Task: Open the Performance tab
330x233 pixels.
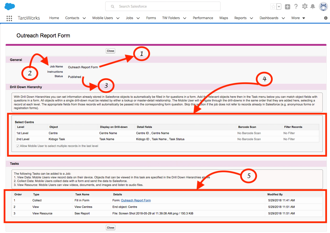Action: [203, 18]
